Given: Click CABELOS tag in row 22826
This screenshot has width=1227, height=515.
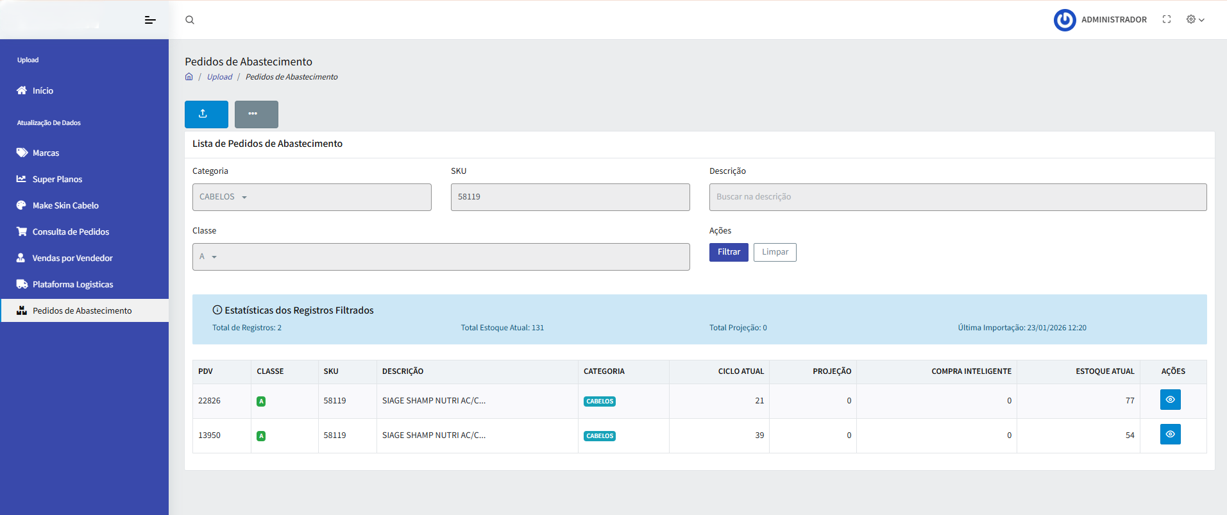Looking at the screenshot, I should [x=600, y=401].
